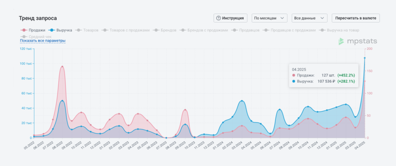Show the Товаров с продажами series
The image size is (396, 166).
tap(125, 30)
